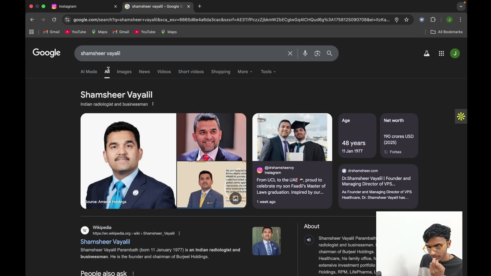
Task: Select the Videos search tab
Action: tap(164, 72)
